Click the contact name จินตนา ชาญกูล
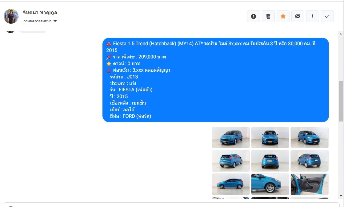This screenshot has height=207, width=344. [40, 13]
